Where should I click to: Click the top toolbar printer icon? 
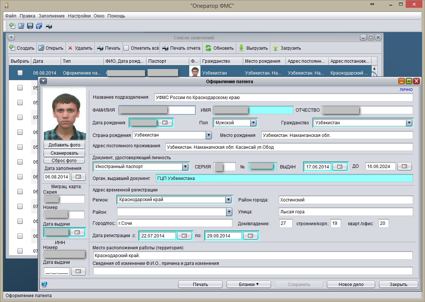point(49,26)
